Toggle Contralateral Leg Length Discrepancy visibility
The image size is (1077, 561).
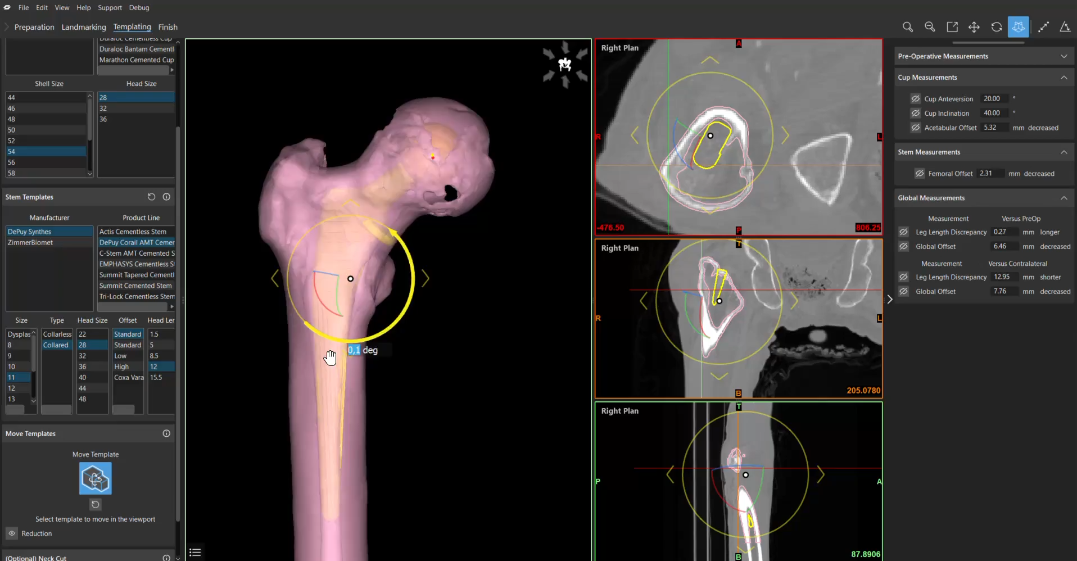[903, 277]
